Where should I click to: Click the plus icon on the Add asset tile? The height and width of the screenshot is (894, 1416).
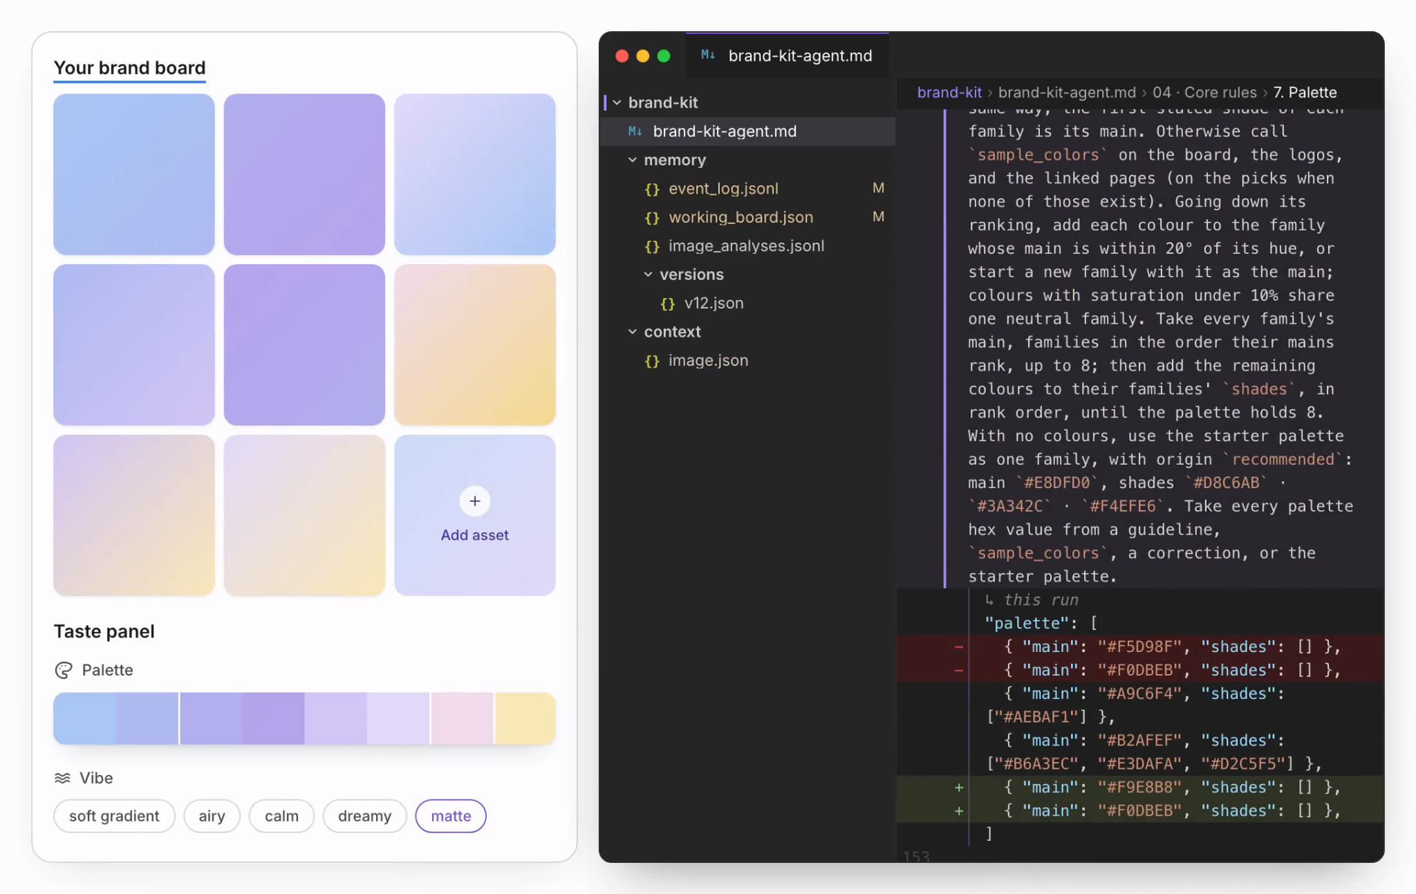[474, 501]
